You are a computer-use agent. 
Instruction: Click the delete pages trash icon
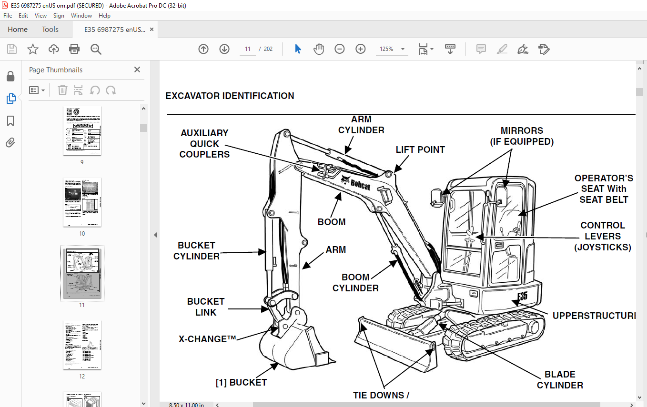pos(62,90)
